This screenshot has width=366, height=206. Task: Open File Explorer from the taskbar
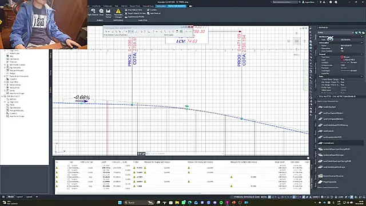[177, 203]
